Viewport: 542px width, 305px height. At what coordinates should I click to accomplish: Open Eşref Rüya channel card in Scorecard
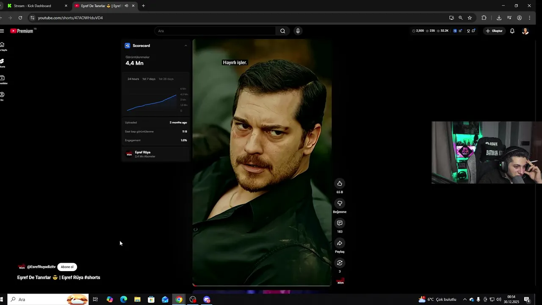point(155,154)
